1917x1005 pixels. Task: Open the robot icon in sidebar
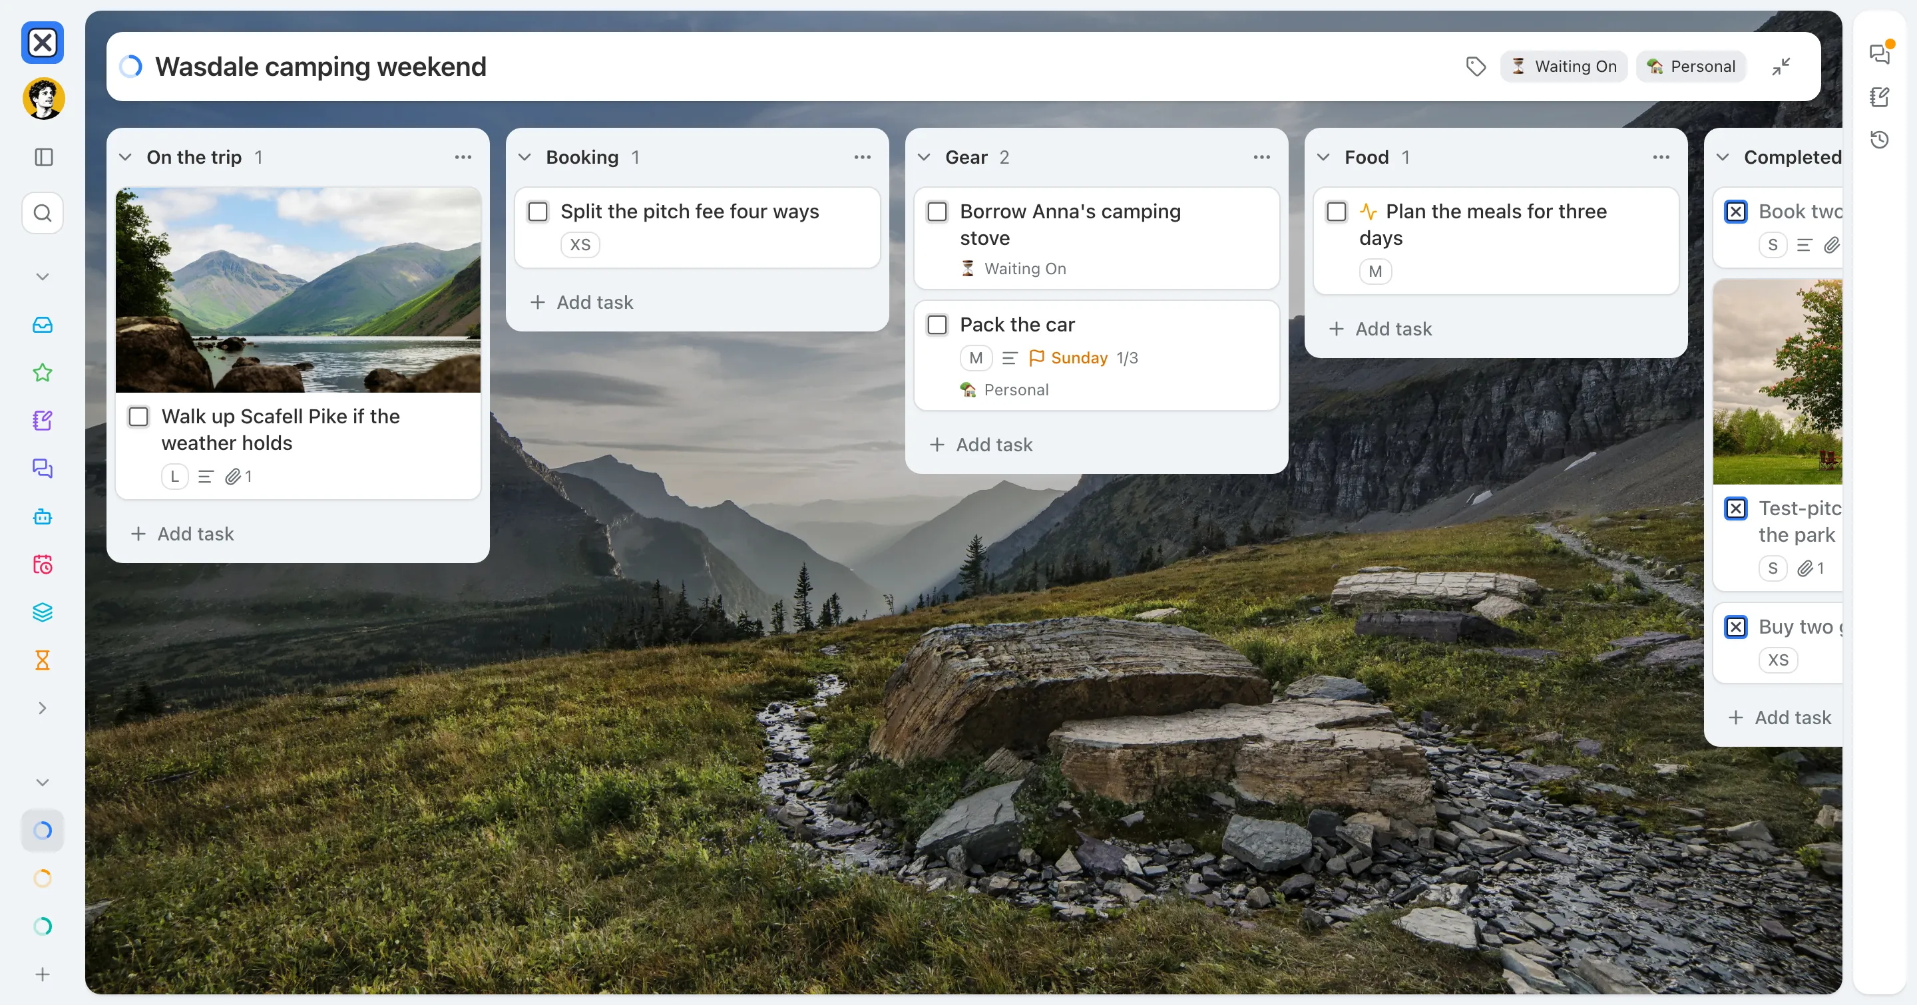43,516
